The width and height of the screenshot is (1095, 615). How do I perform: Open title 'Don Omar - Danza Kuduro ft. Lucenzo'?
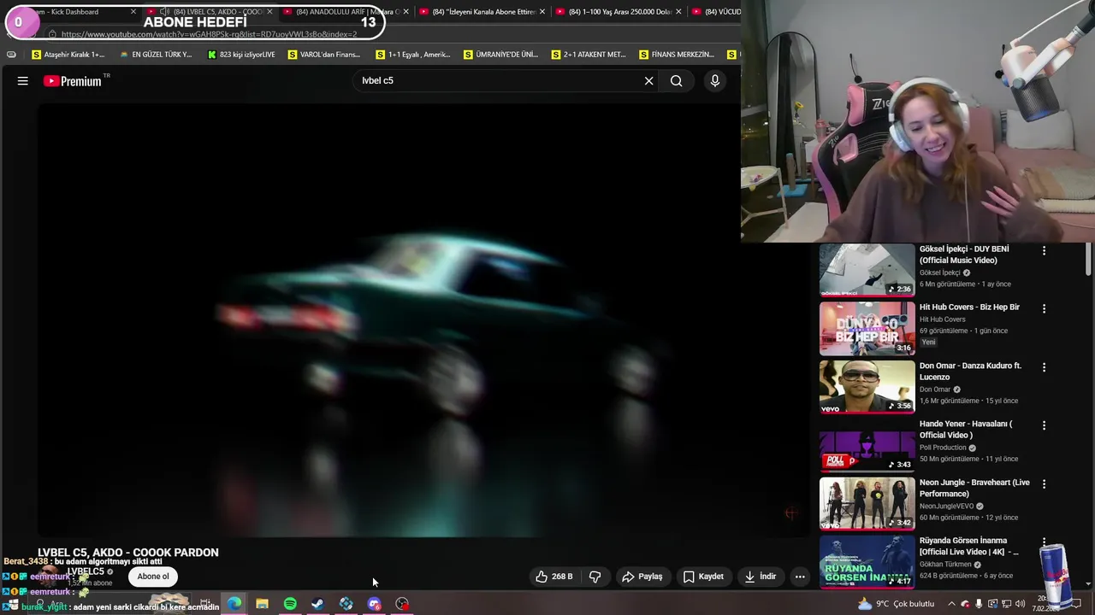[970, 371]
